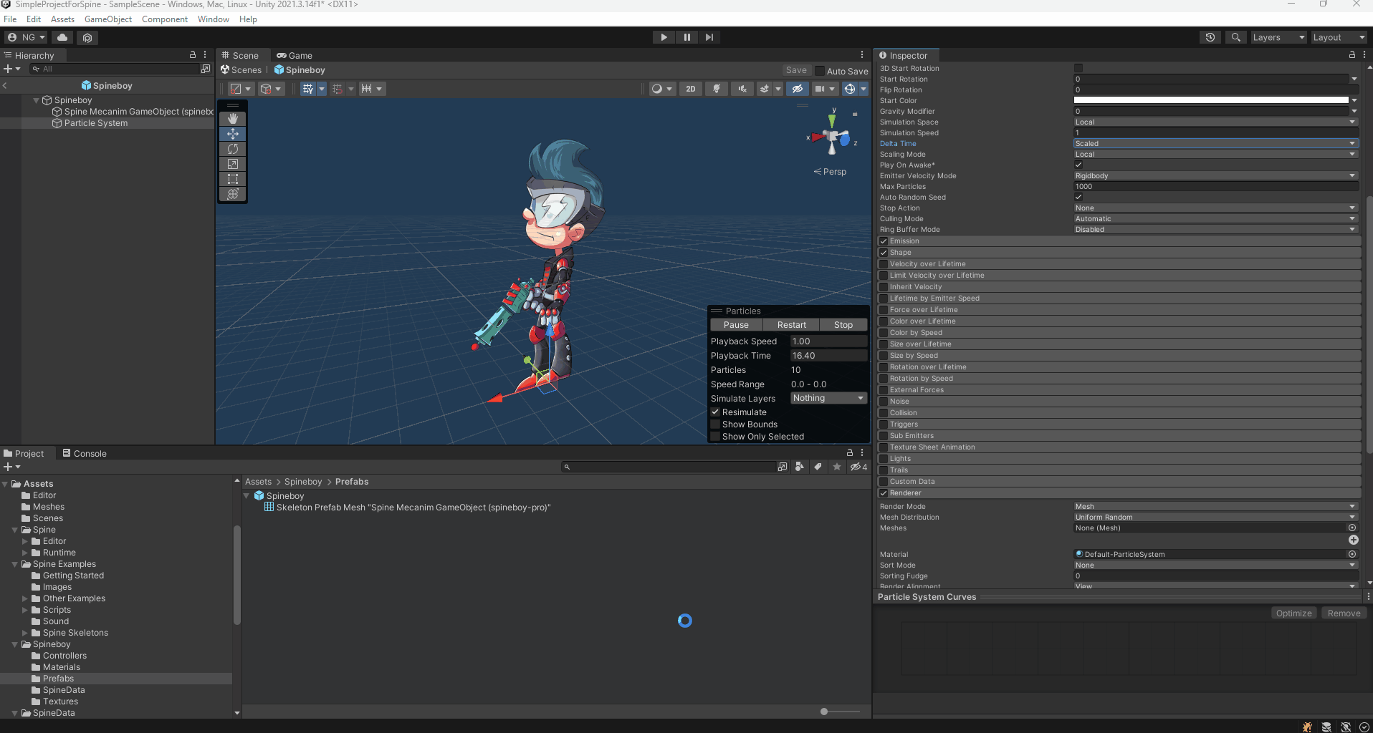
Task: Click Stop in Particles overlay
Action: 843,325
